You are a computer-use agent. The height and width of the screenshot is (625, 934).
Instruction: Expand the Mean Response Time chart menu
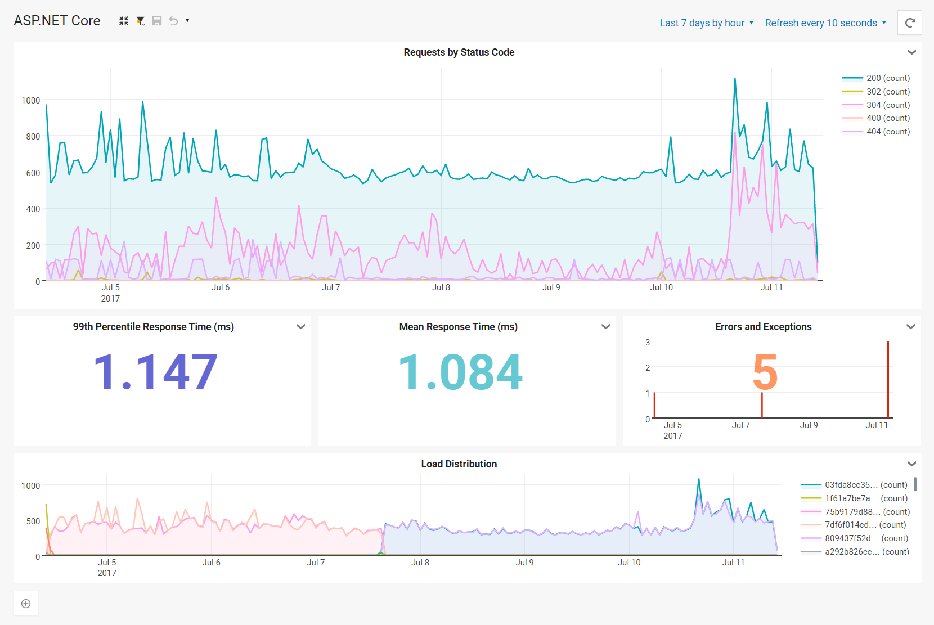tap(606, 327)
